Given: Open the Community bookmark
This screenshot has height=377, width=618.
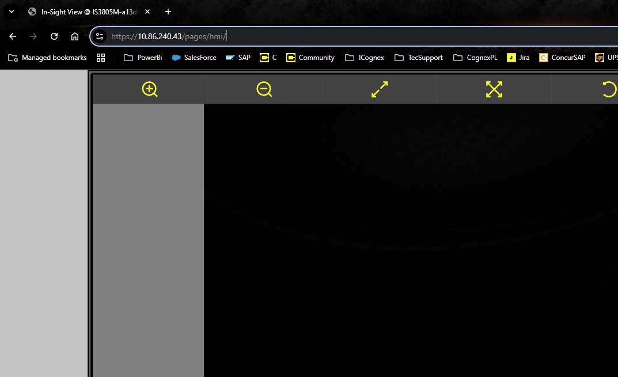Looking at the screenshot, I should [x=310, y=58].
